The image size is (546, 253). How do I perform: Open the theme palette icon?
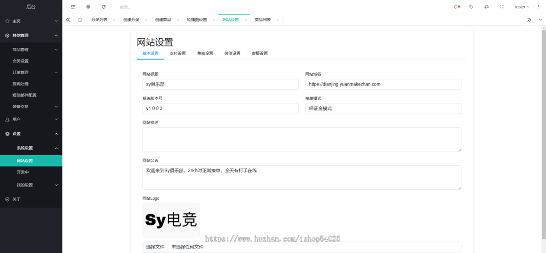tap(486, 7)
